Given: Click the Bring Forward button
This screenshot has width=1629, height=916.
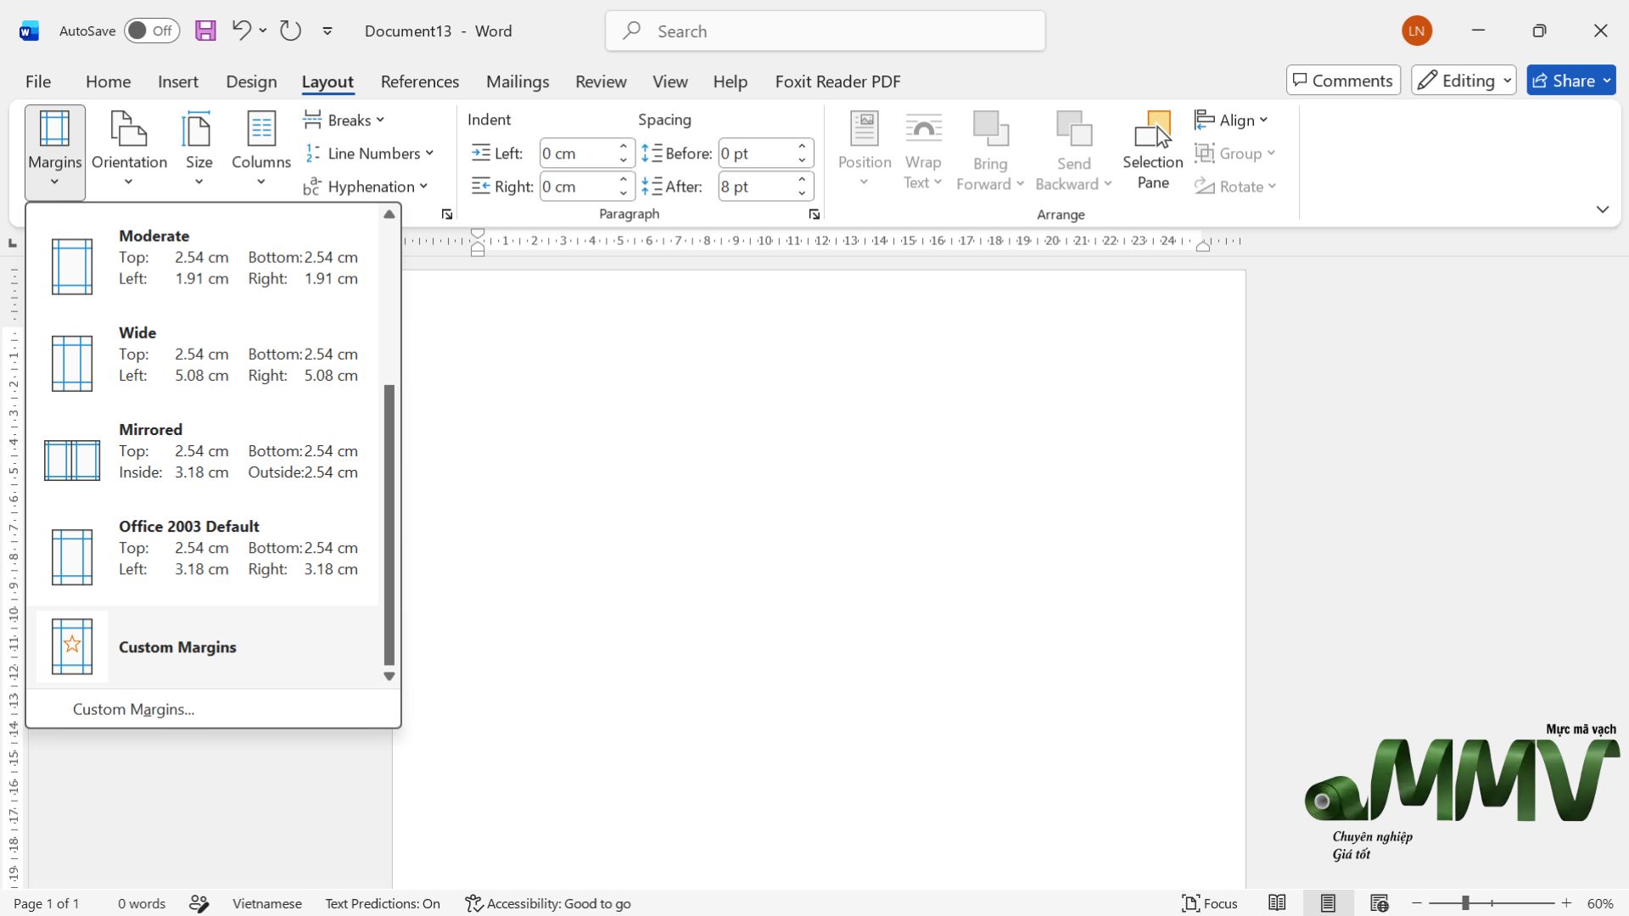Looking at the screenshot, I should [990, 150].
